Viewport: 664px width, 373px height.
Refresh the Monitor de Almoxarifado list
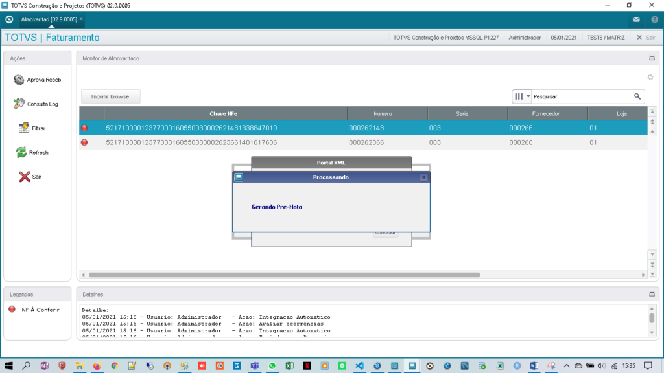pyautogui.click(x=32, y=152)
